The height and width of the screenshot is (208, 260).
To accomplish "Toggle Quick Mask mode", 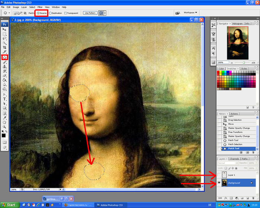I will [x=4, y=142].
